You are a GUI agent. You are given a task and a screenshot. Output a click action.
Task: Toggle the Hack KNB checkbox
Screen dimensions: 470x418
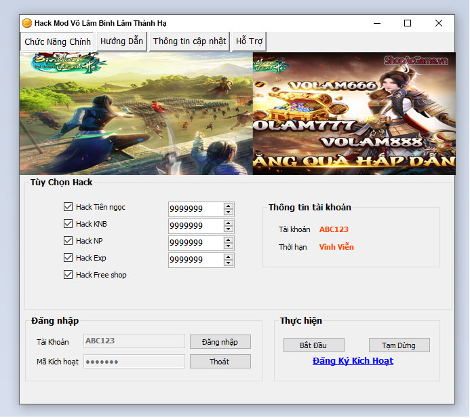[x=68, y=224]
